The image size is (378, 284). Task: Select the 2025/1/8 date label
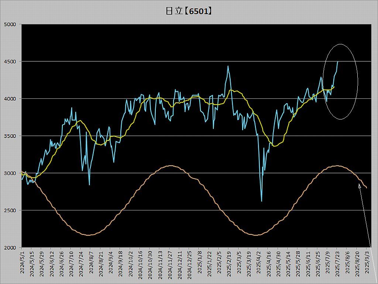(x=199, y=264)
